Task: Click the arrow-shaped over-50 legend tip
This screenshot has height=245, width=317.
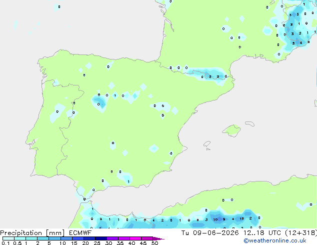Action: tap(158, 238)
